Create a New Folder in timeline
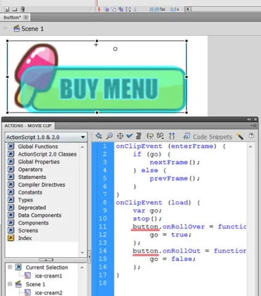The width and height of the screenshot is (261, 296). [15, 9]
